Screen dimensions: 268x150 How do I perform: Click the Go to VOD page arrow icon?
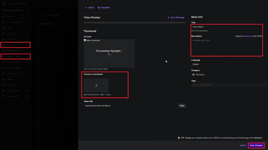coord(168,17)
